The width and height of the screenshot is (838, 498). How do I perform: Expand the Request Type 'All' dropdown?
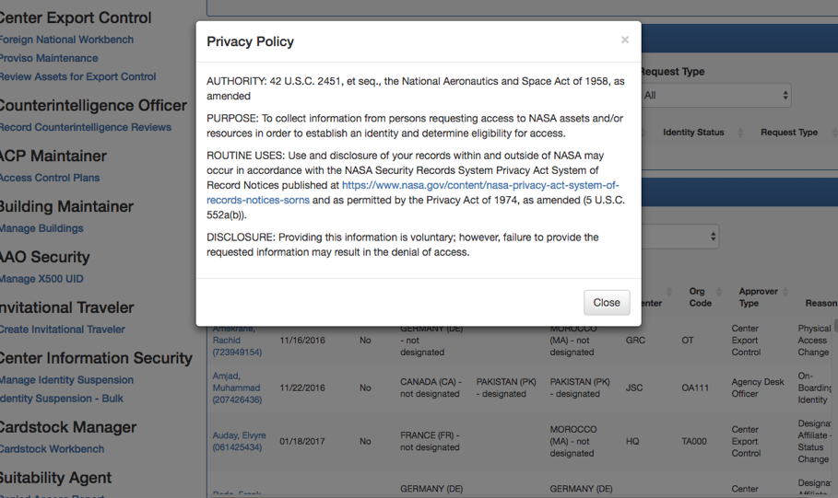tap(715, 95)
